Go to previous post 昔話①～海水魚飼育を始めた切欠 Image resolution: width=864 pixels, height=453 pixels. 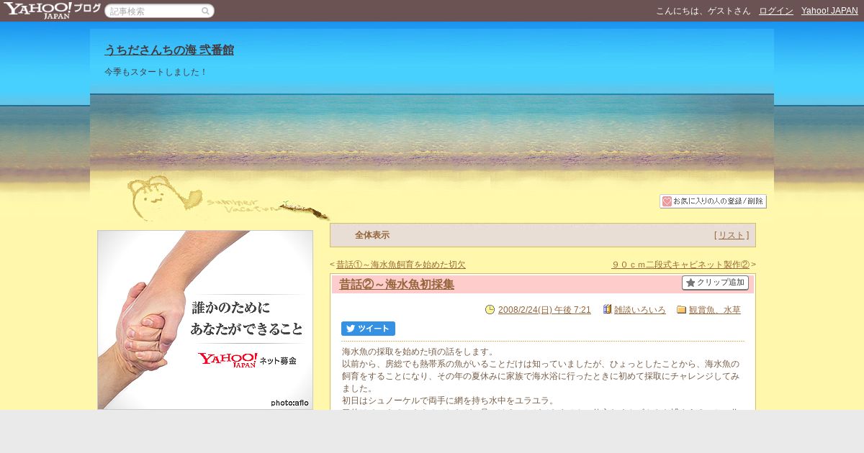point(401,265)
